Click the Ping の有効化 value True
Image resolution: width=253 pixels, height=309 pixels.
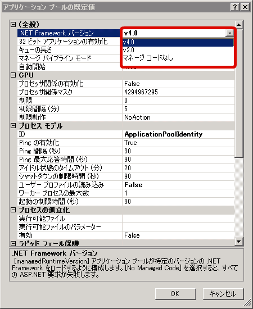pyautogui.click(x=130, y=143)
